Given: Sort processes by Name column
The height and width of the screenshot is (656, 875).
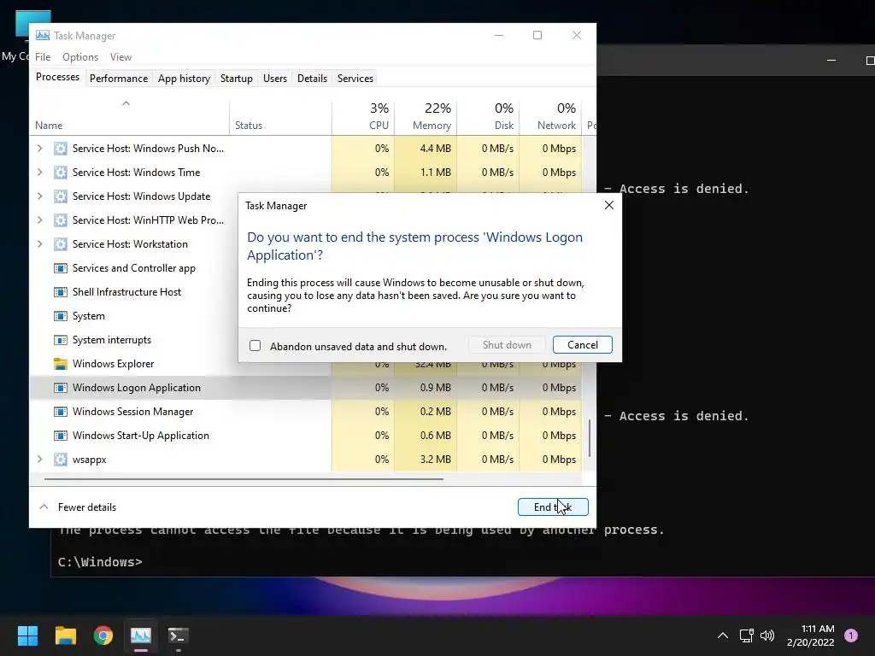Looking at the screenshot, I should 129,118.
